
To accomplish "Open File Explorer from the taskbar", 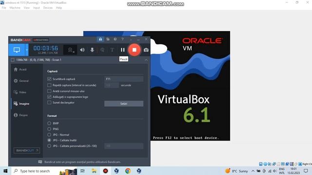I will 94,171.
